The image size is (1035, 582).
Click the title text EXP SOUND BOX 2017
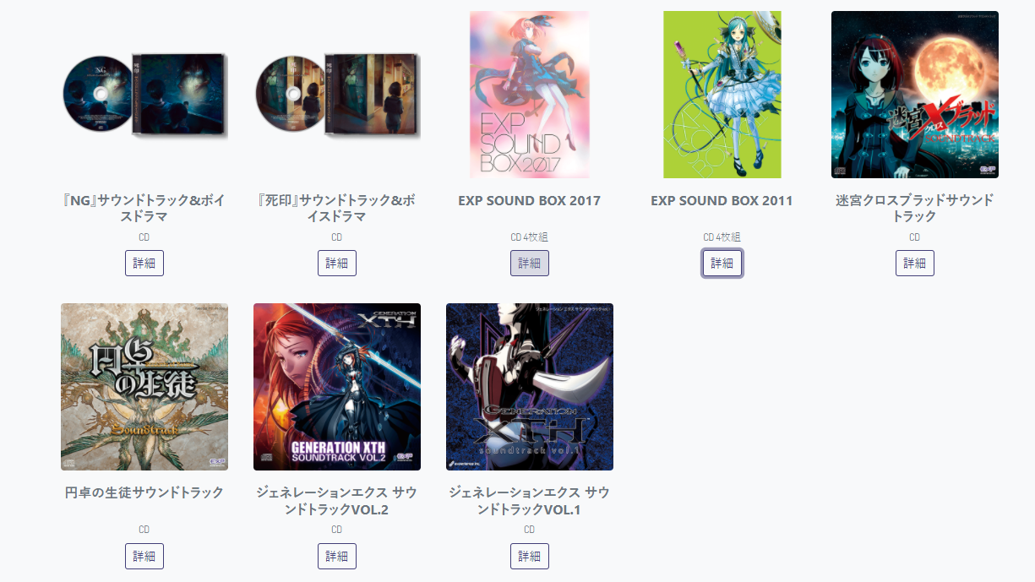(530, 200)
